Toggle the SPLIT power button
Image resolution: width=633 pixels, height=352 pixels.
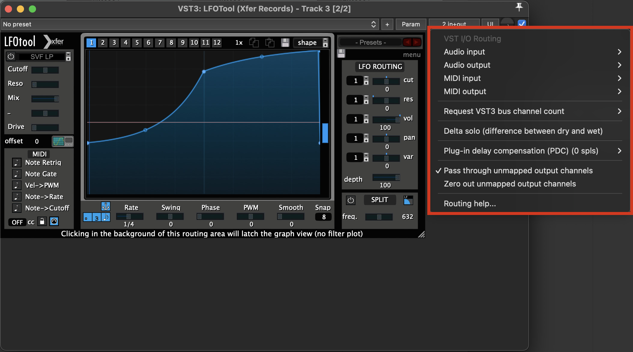pos(350,200)
